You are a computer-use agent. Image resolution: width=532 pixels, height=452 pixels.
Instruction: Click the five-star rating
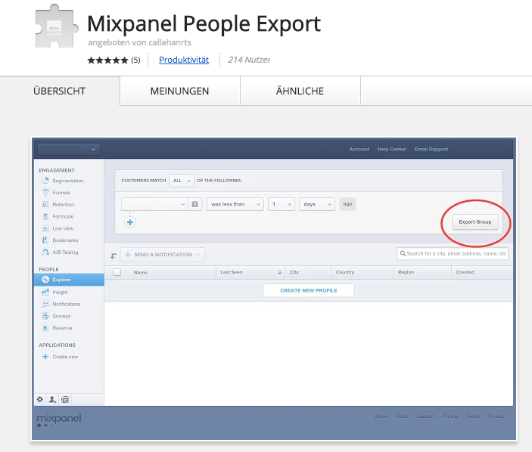click(107, 60)
